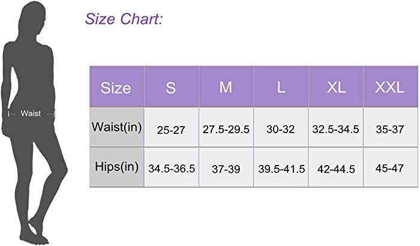This screenshot has height=246, width=420.
Task: Click the Hips(in) row label
Action: click(117, 167)
